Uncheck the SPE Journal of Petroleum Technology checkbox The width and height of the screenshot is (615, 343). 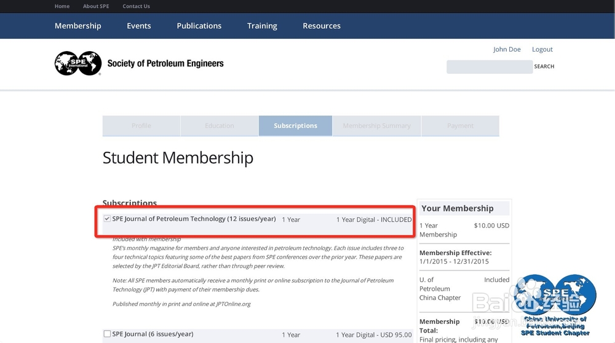(x=107, y=219)
